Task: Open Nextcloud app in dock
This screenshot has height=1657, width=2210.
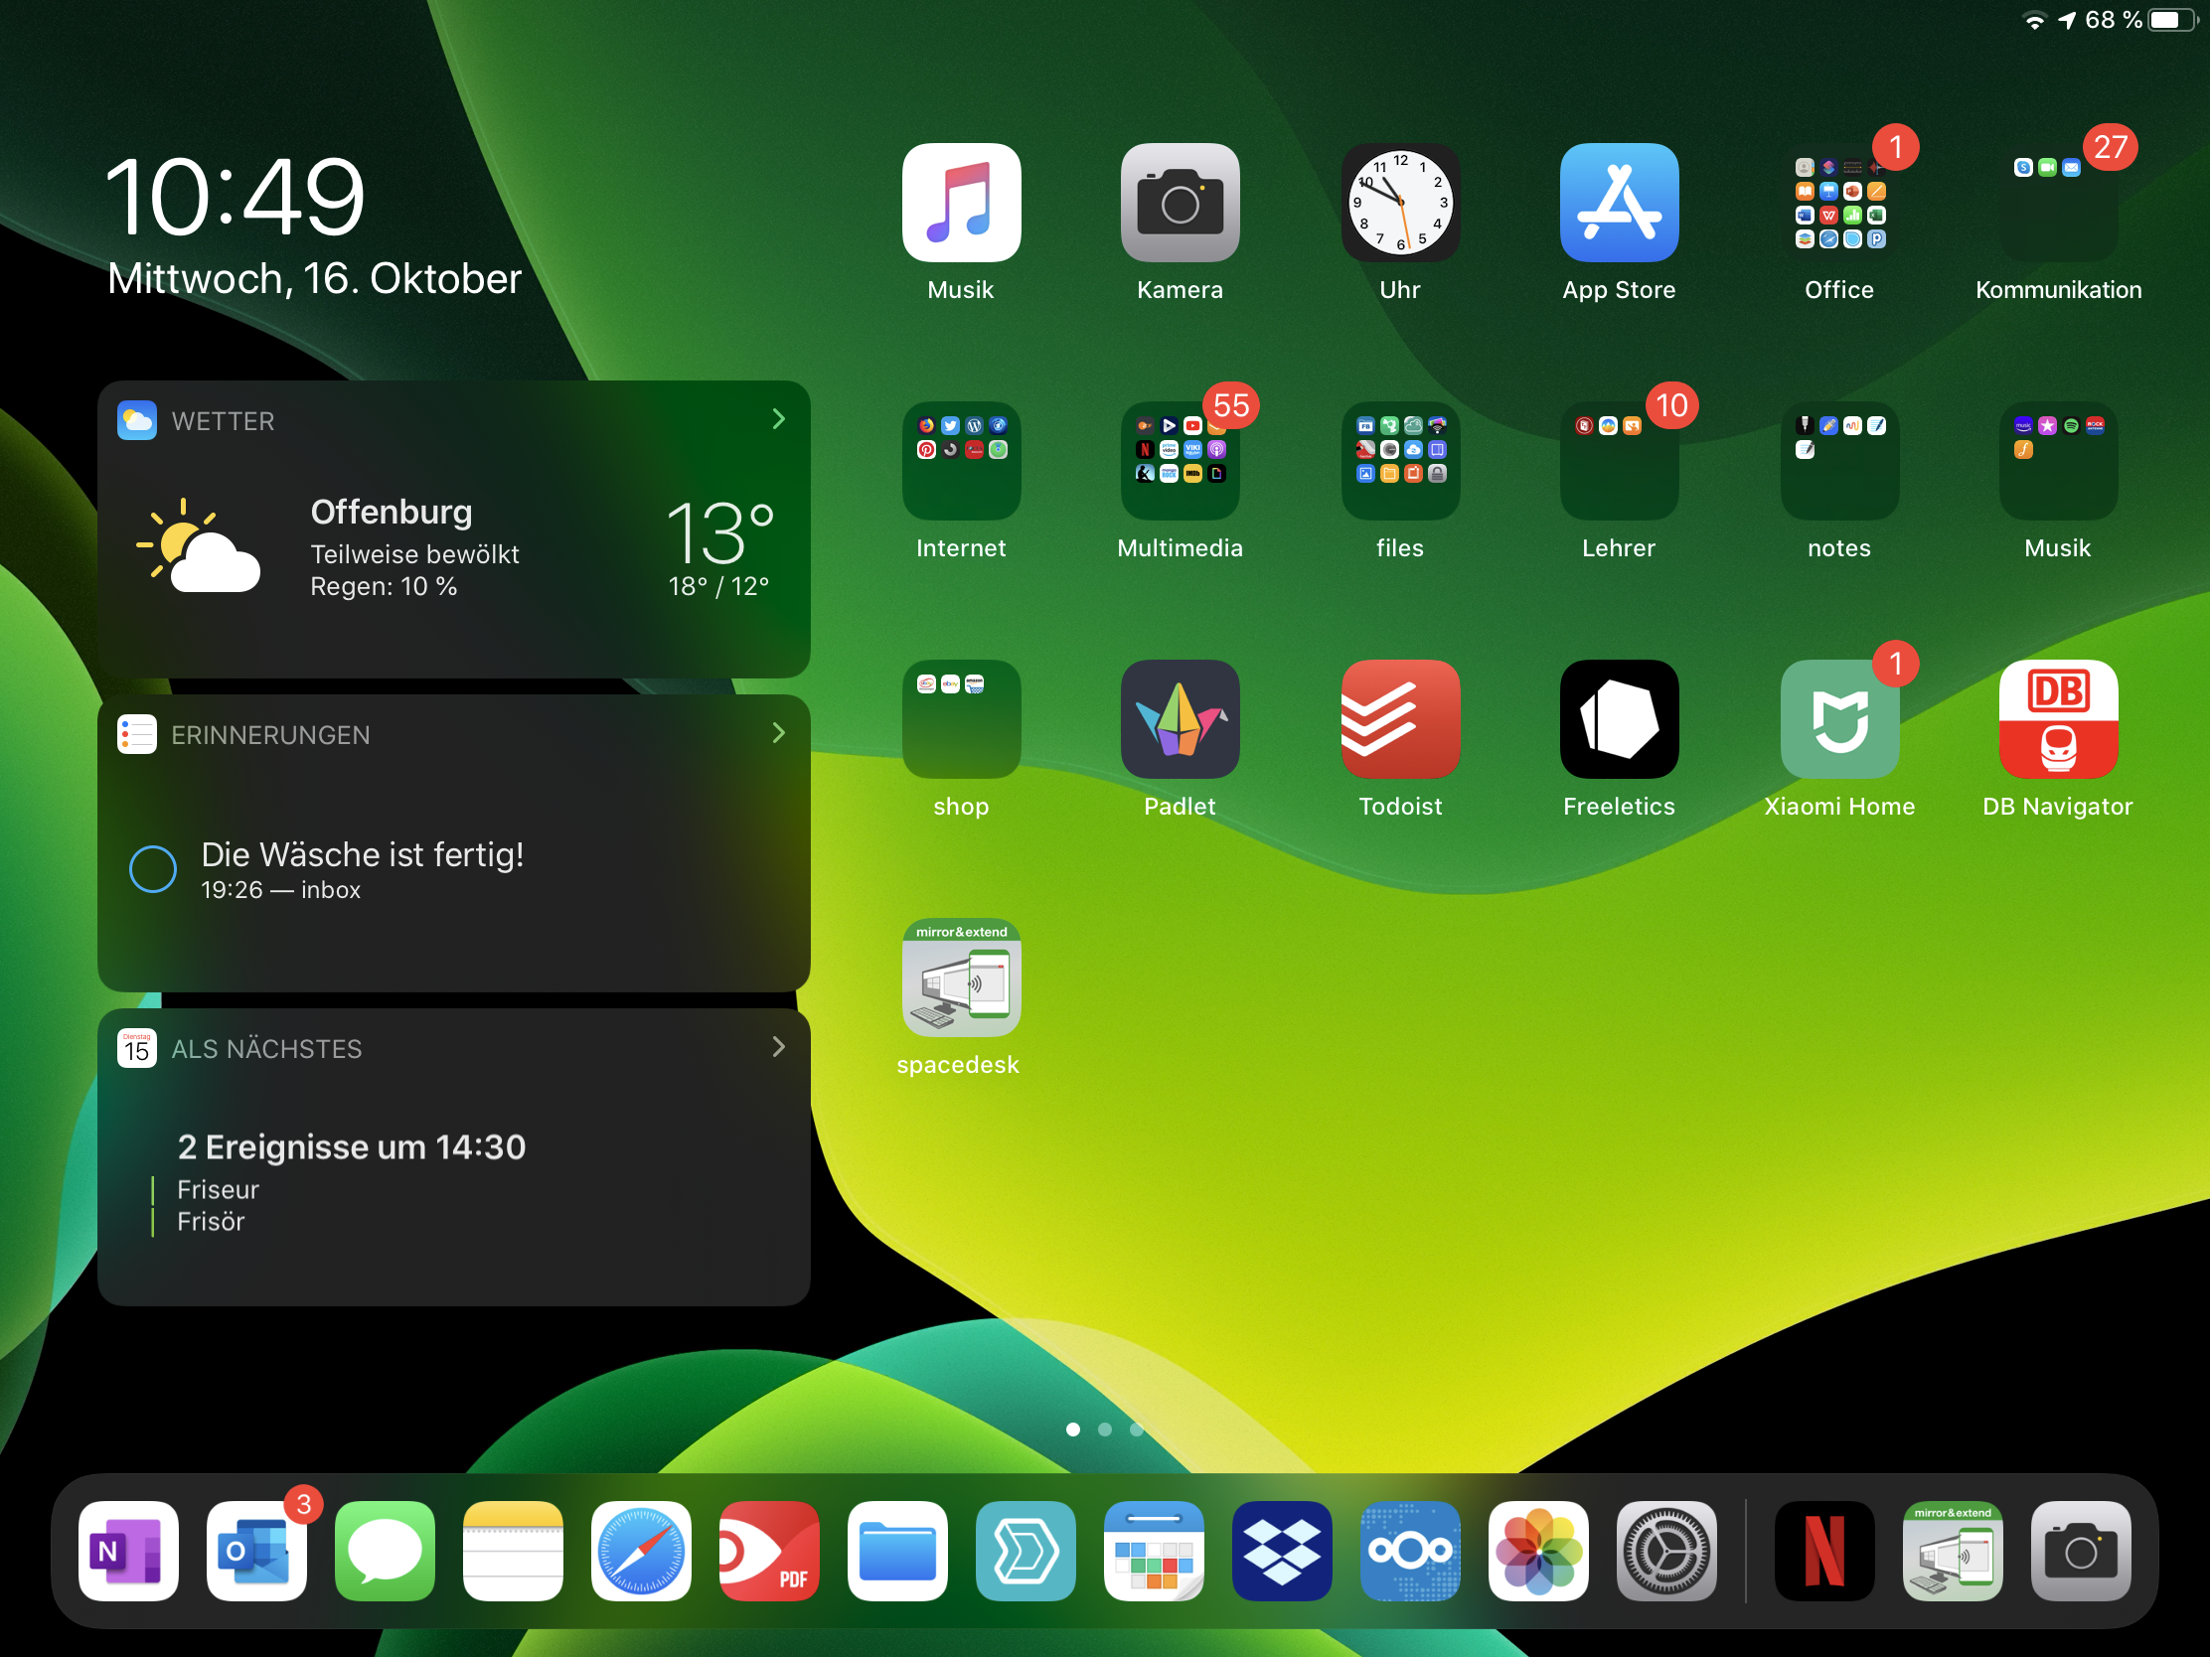Action: click(1410, 1550)
